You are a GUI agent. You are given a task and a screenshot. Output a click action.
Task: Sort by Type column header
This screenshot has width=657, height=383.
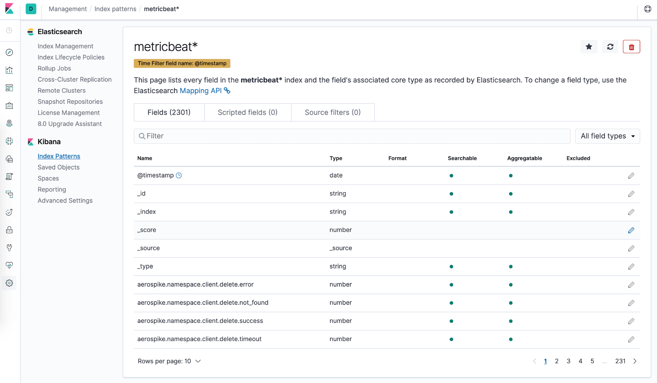336,158
